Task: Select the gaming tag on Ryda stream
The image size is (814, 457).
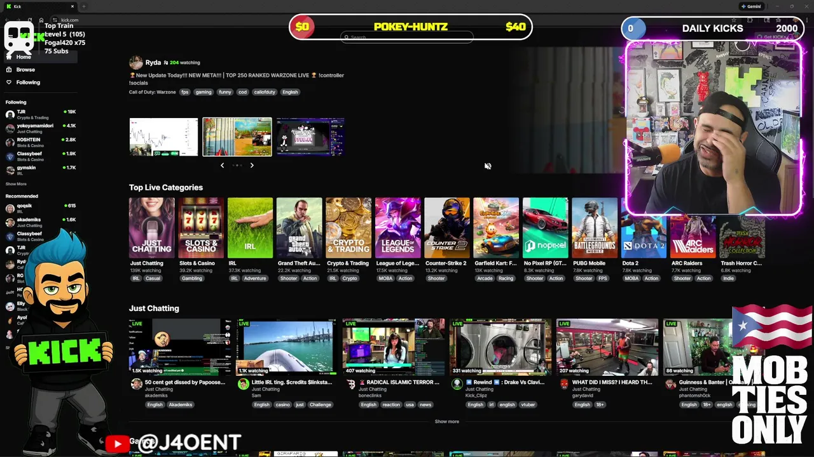Action: [203, 92]
